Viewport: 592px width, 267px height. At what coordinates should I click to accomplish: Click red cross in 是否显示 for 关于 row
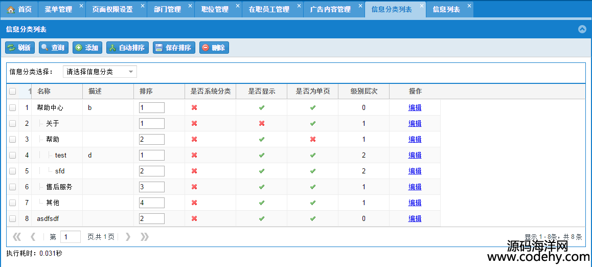click(262, 123)
